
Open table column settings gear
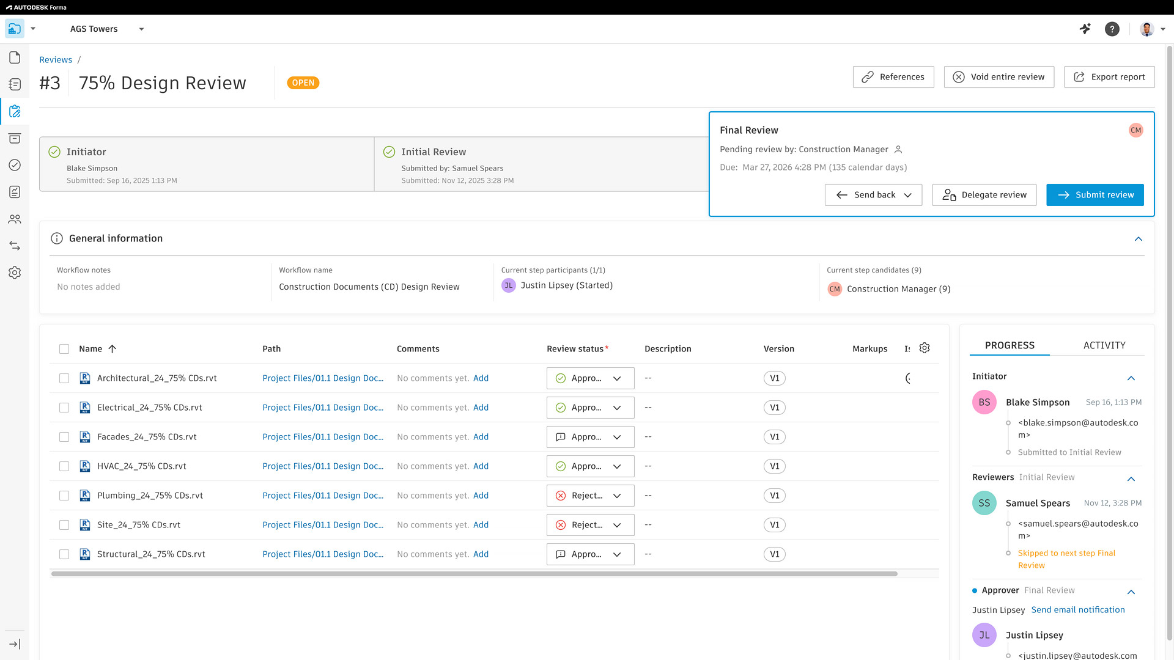click(925, 348)
